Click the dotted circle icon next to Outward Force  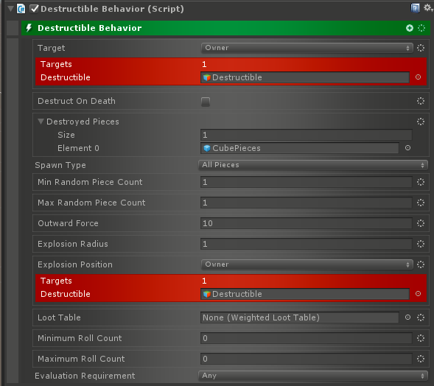point(421,223)
